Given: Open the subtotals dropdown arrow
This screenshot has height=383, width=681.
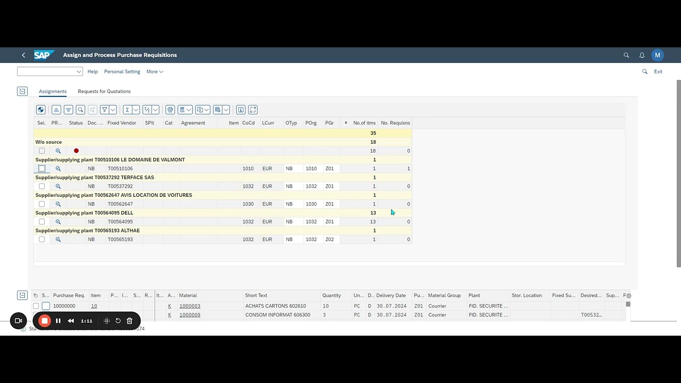Looking at the screenshot, I should click(155, 110).
